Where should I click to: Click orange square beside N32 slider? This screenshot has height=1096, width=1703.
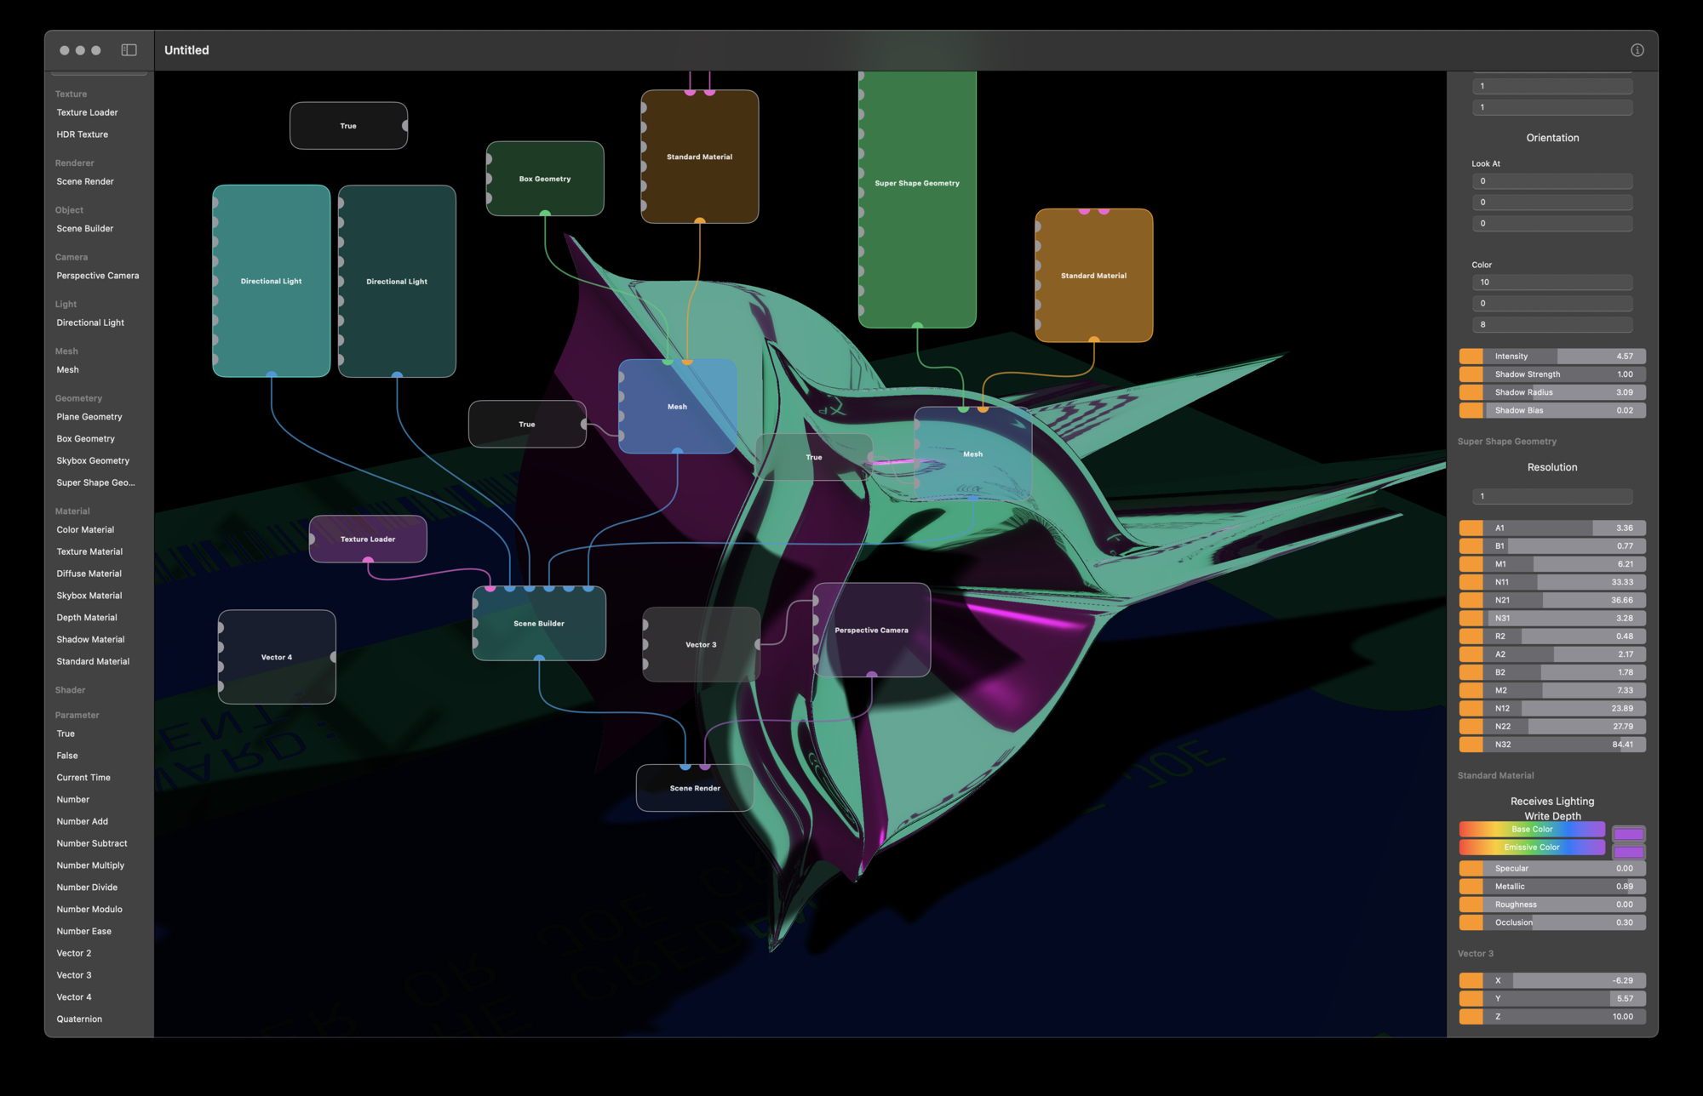[1471, 745]
